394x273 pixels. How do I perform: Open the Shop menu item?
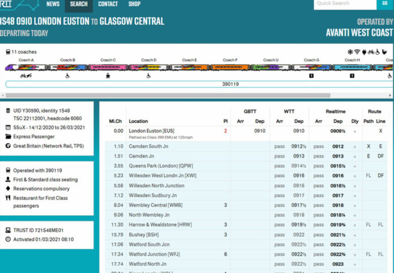[x=134, y=4]
